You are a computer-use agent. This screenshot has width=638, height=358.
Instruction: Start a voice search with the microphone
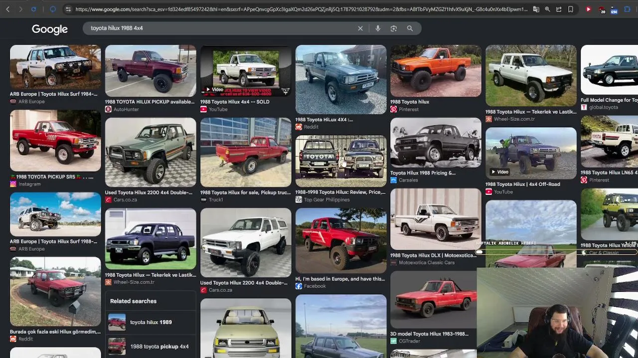pos(378,28)
